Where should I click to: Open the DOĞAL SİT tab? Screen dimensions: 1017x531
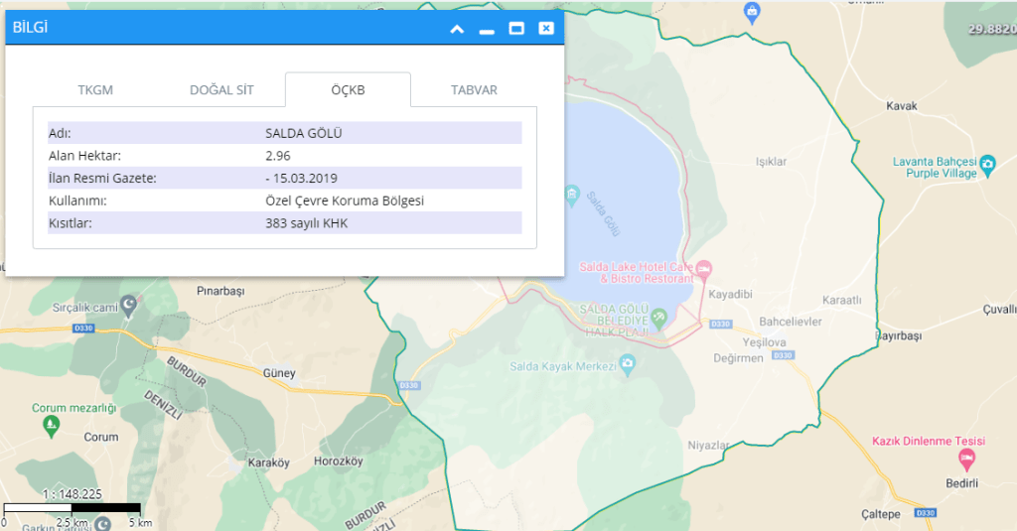pos(221,90)
